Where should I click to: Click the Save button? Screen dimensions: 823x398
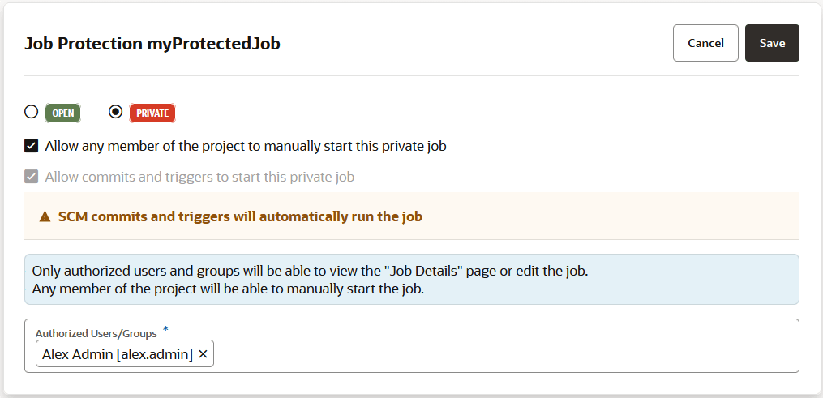click(772, 43)
